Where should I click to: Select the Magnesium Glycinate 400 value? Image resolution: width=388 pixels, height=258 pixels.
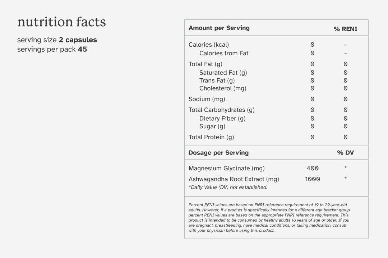coord(313,169)
